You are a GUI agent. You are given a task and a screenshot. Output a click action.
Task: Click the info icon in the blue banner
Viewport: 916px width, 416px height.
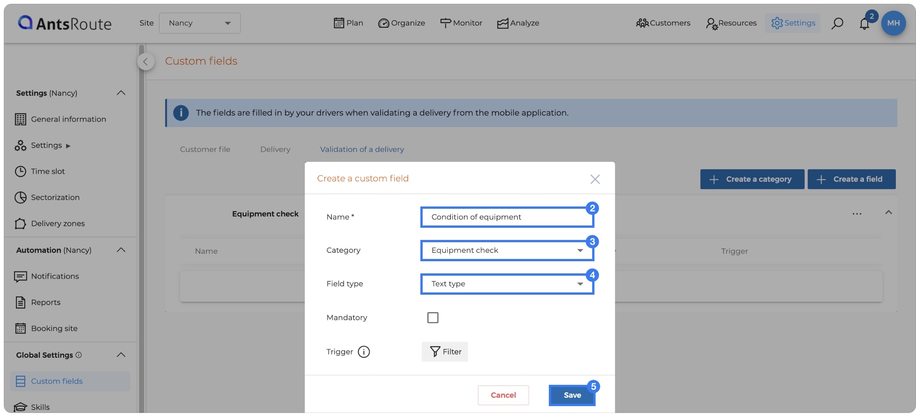point(181,113)
